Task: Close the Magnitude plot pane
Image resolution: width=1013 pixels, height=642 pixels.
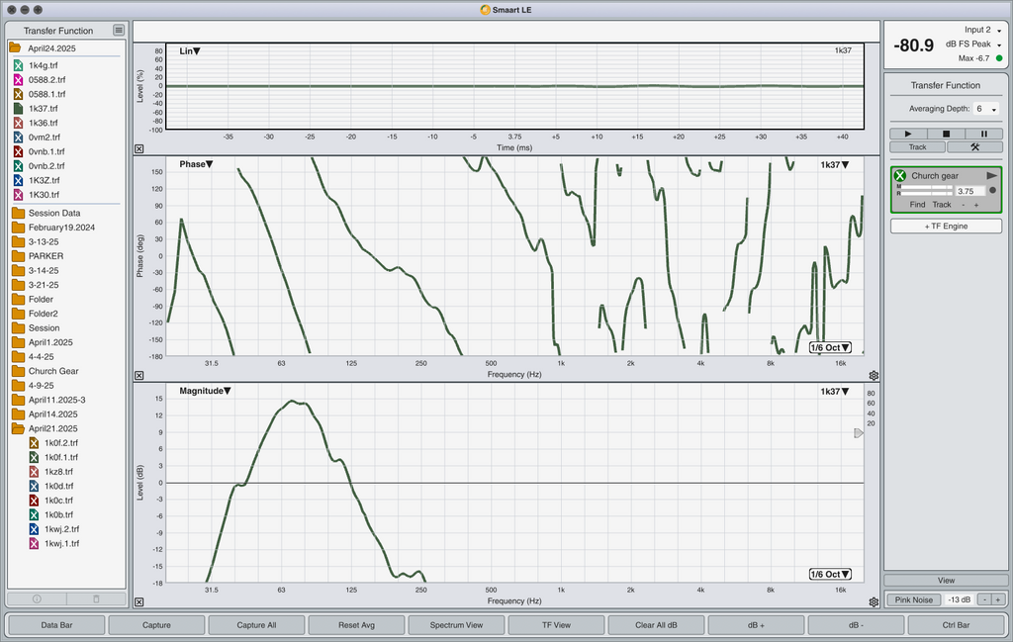Action: click(x=138, y=602)
